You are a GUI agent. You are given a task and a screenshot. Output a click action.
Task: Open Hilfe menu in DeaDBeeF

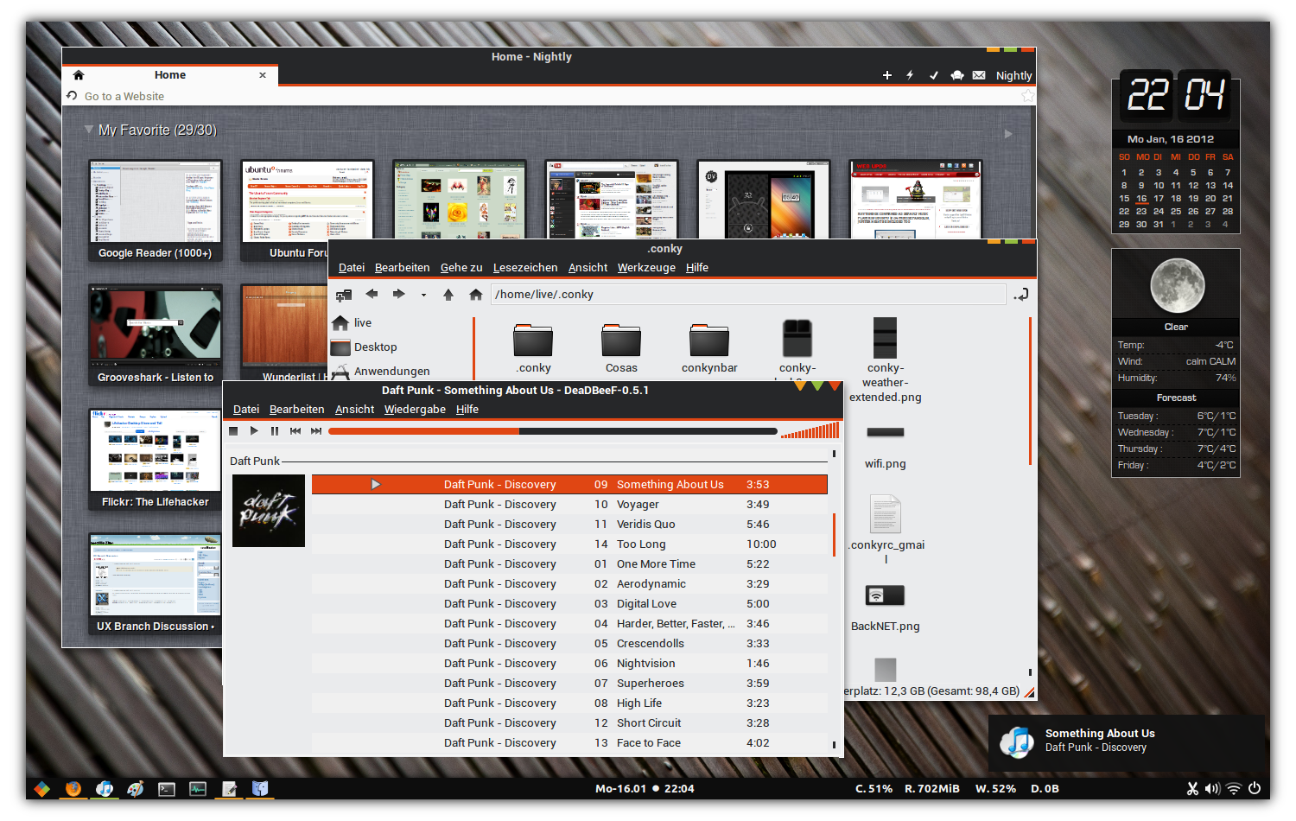click(467, 410)
